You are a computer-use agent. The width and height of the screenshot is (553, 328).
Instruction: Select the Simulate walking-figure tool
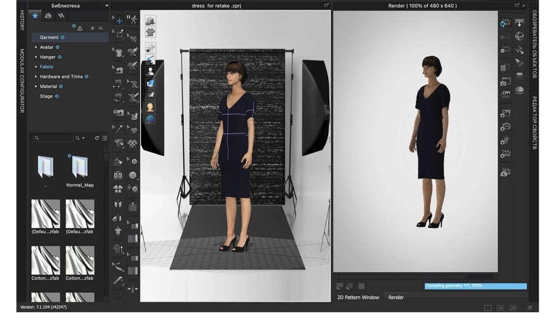(x=133, y=20)
